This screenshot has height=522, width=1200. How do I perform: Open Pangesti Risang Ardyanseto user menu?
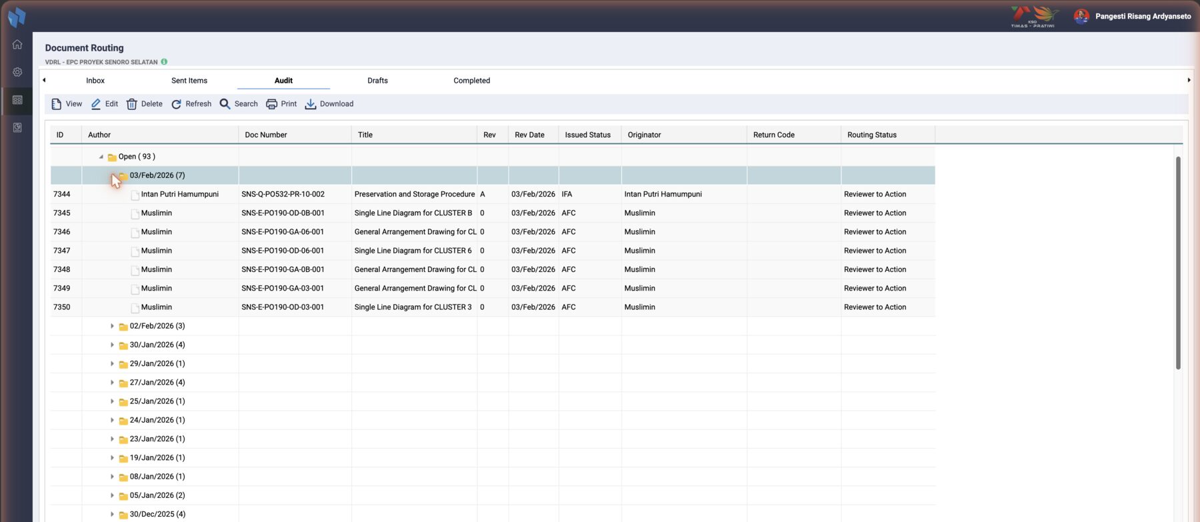tap(1143, 17)
